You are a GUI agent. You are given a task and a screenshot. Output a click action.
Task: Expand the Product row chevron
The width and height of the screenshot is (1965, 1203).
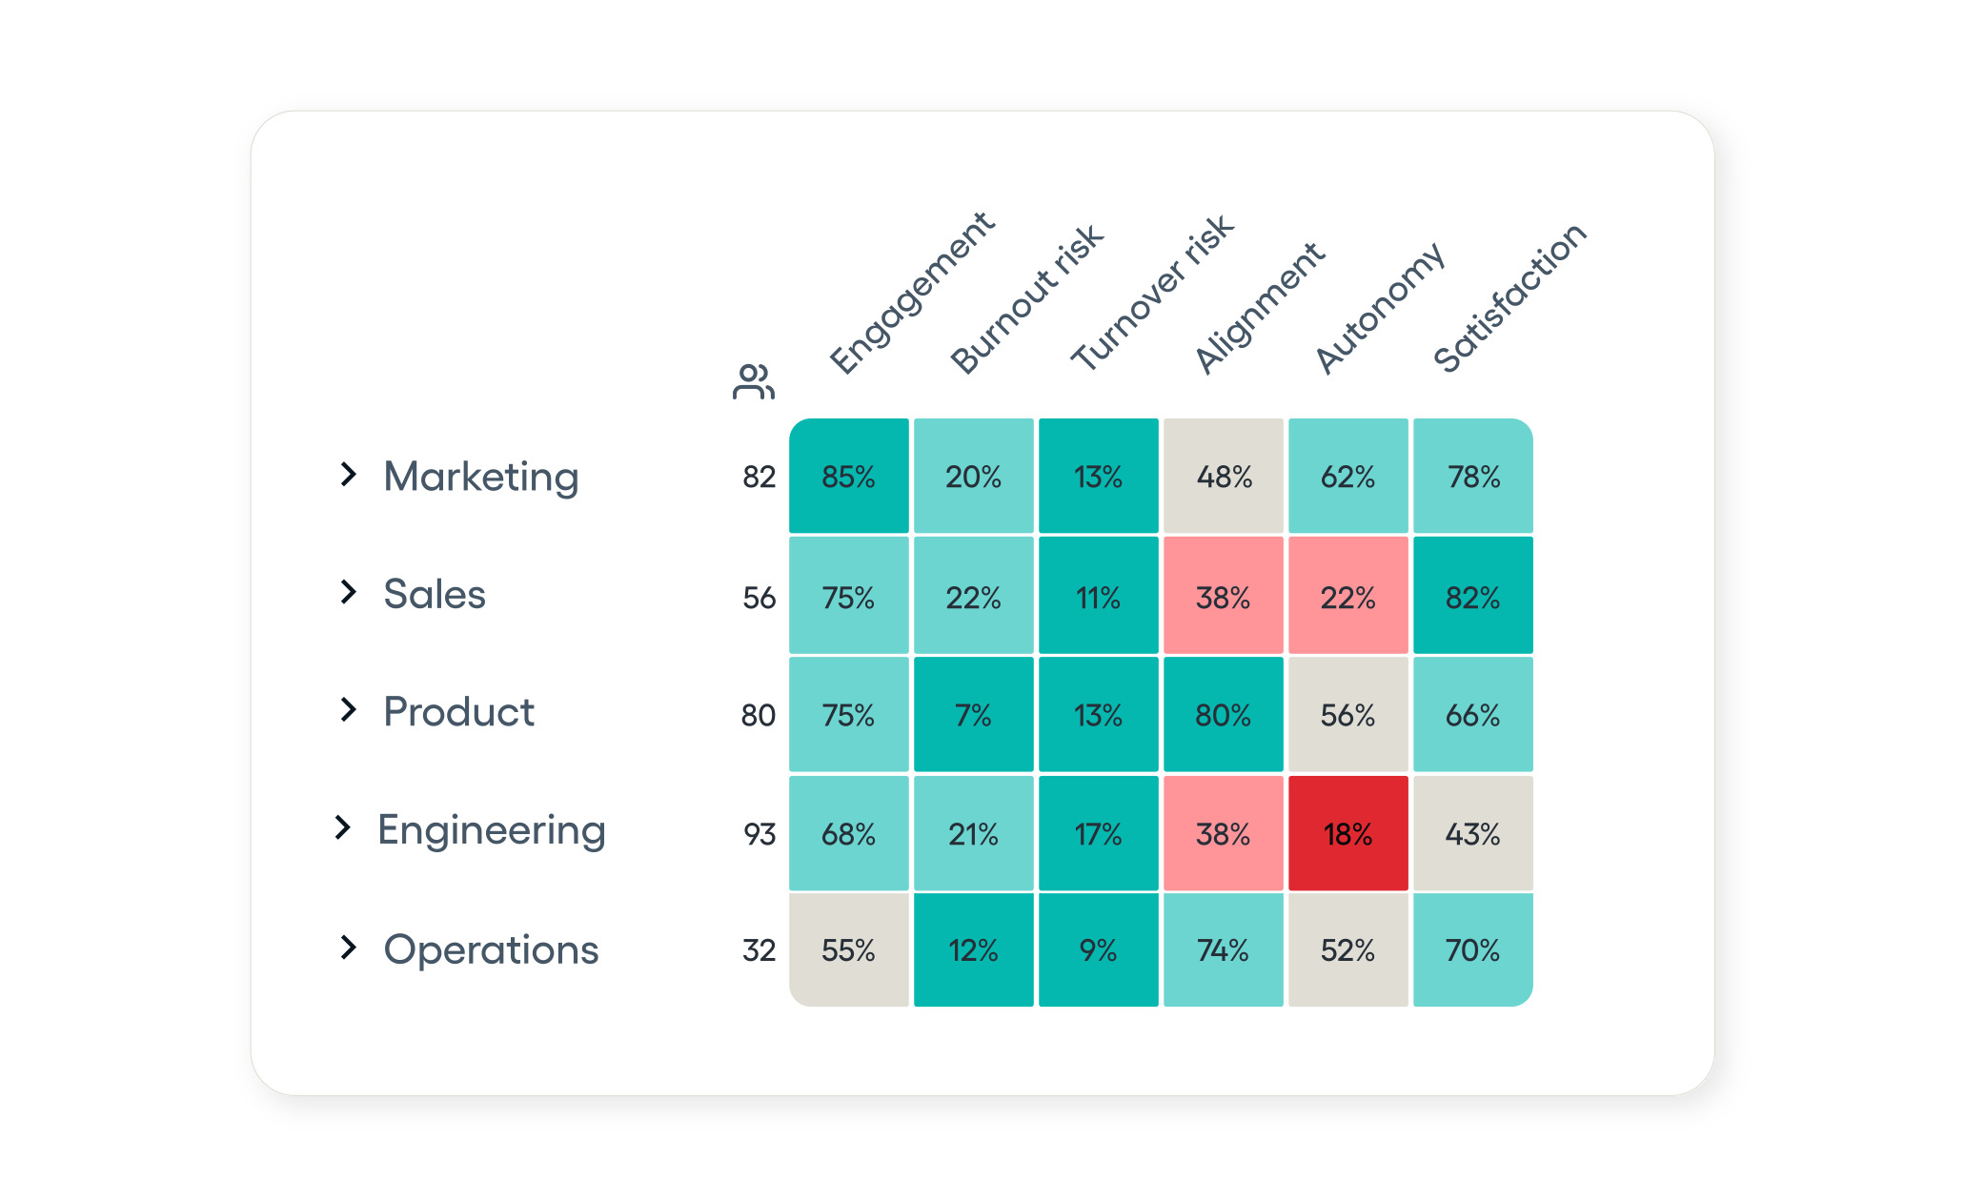click(x=349, y=710)
